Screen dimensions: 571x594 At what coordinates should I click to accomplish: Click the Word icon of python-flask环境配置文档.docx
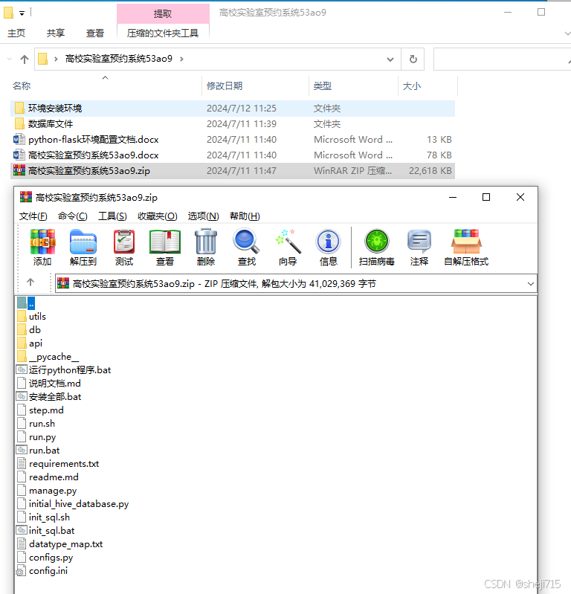(x=19, y=140)
